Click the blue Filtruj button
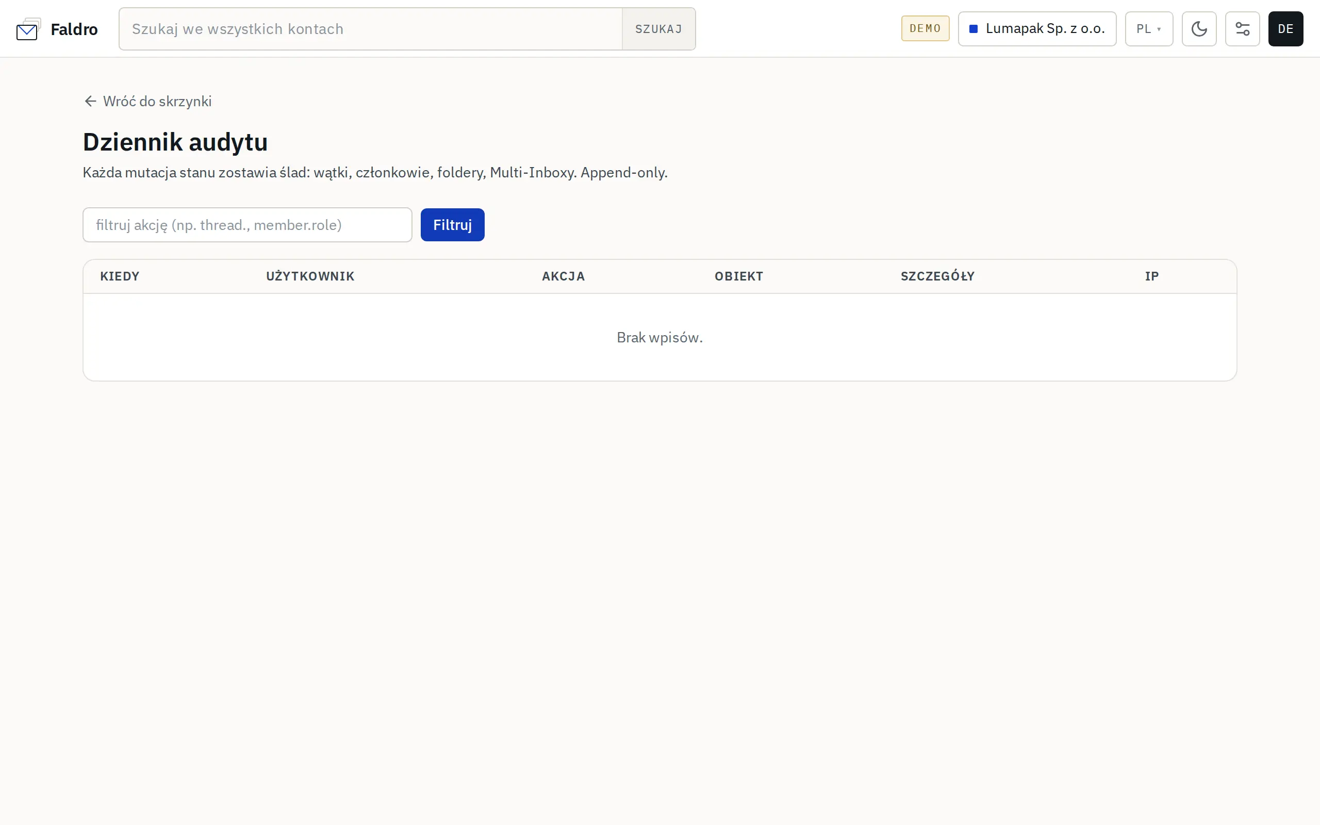The width and height of the screenshot is (1320, 825). (x=452, y=225)
